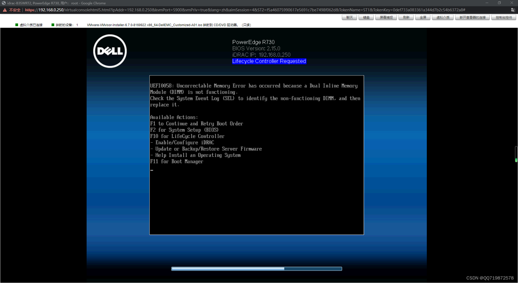Screen dimensions: 518x283
Task: Click the UEFI0058 error message line
Action: click(x=254, y=86)
